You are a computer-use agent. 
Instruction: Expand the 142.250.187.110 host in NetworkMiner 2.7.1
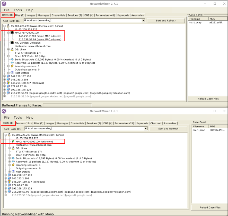coord(5,76)
